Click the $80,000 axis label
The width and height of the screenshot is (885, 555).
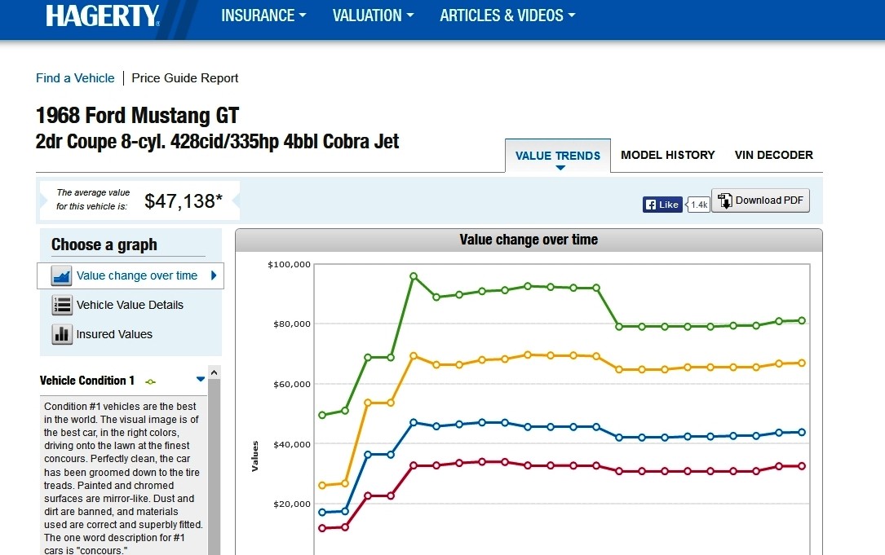tap(292, 324)
